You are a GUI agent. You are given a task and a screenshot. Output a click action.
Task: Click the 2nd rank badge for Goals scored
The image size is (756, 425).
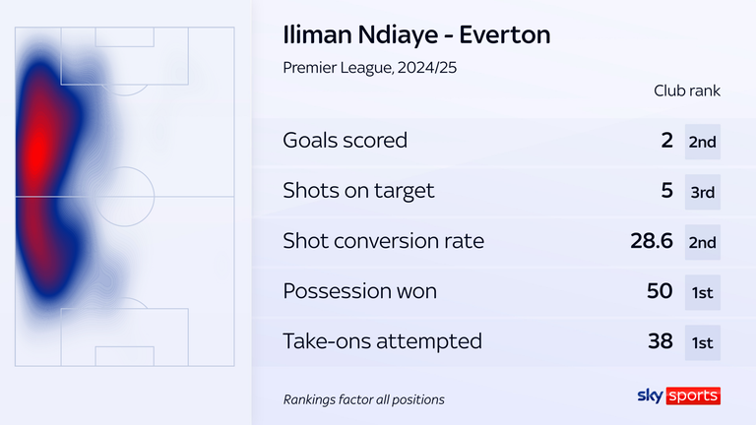tap(703, 142)
